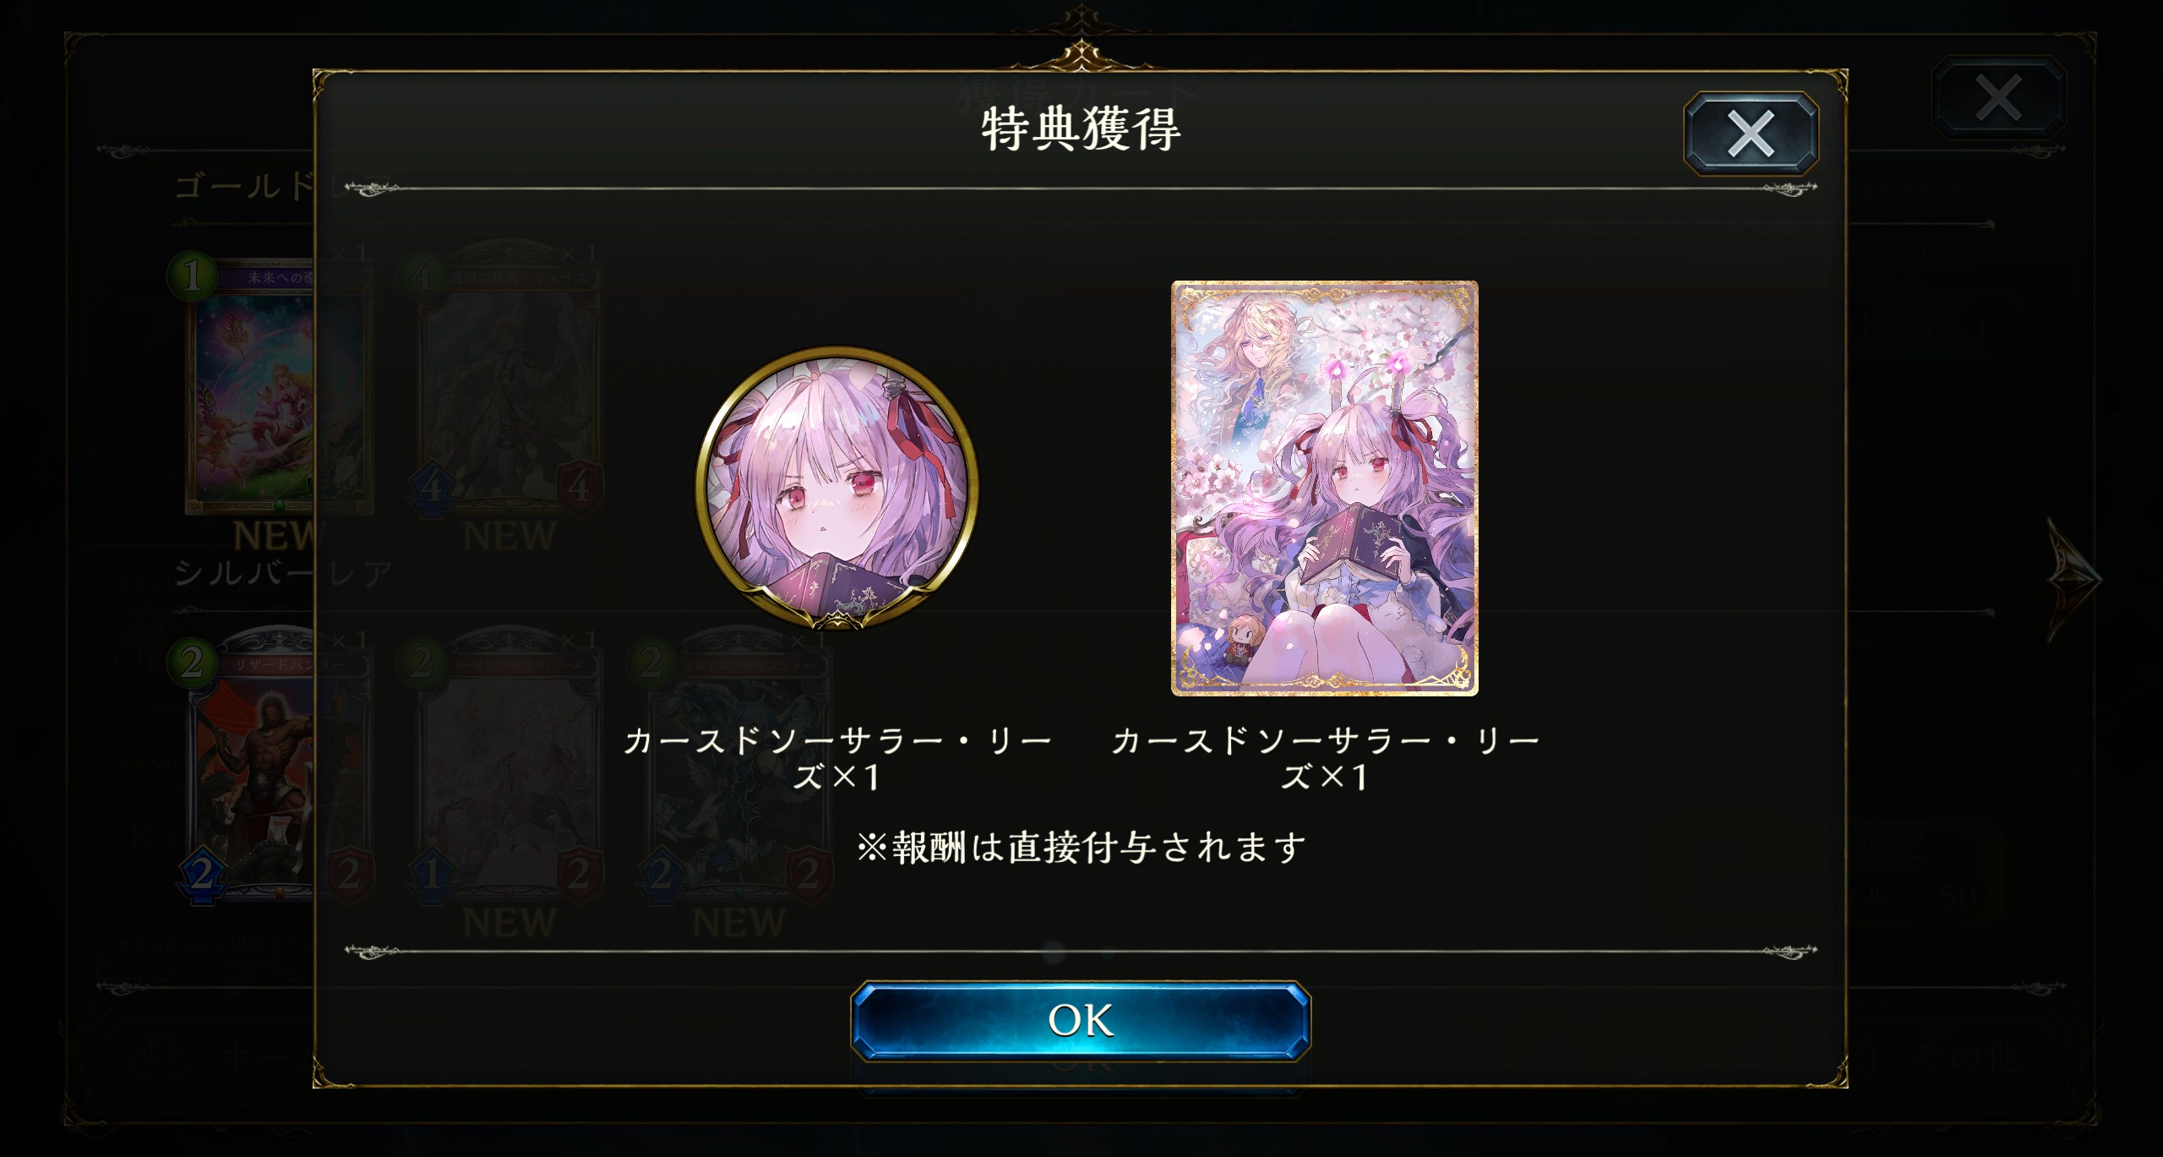Image resolution: width=2163 pixels, height=1157 pixels.
Task: Click the blue OK button
Action: coord(1080,1020)
